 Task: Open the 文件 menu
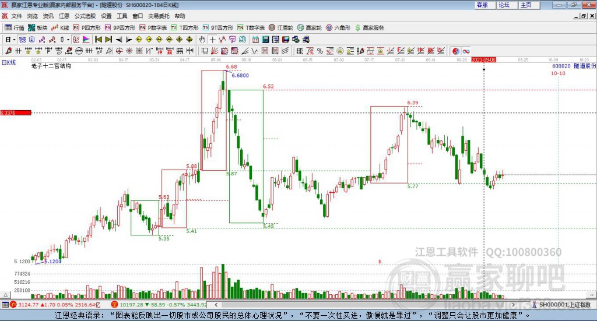coord(17,16)
